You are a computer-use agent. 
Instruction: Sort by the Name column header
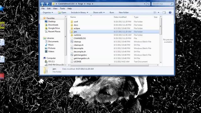point(73,17)
